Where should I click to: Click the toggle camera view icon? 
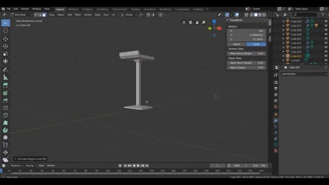coord(190,23)
